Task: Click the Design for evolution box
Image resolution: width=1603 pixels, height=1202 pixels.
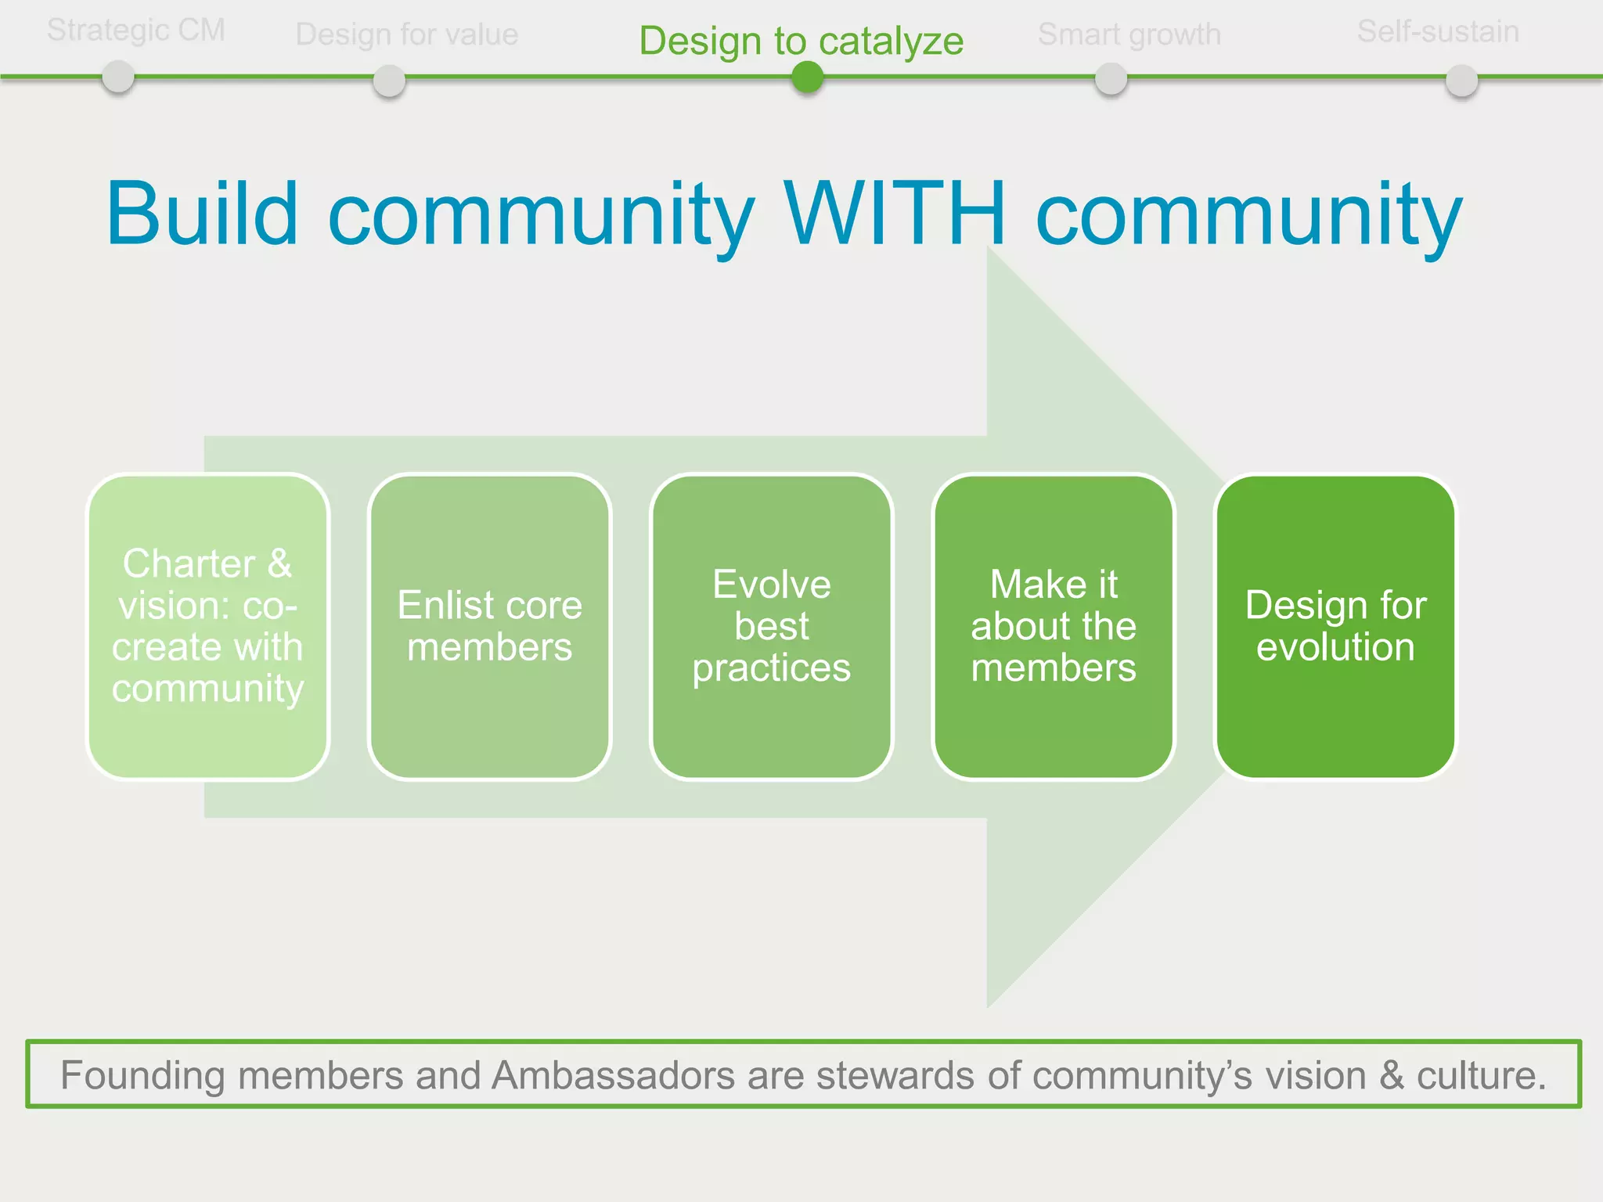Action: point(1335,626)
